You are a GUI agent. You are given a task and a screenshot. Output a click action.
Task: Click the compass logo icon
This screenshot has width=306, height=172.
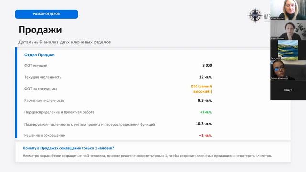[x=255, y=15]
